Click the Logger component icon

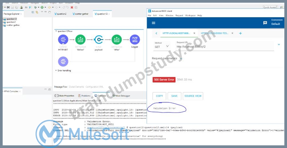[135, 40]
